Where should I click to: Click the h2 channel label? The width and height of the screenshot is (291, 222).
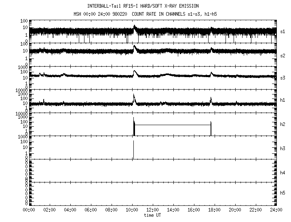point(283,124)
